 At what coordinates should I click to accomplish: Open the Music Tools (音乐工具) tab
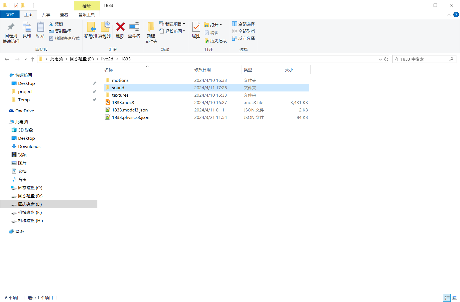[87, 15]
